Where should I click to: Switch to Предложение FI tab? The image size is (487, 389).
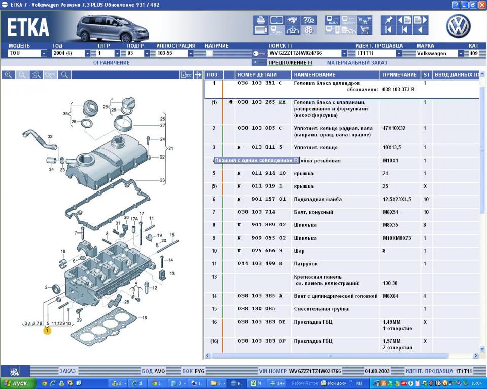[290, 63]
